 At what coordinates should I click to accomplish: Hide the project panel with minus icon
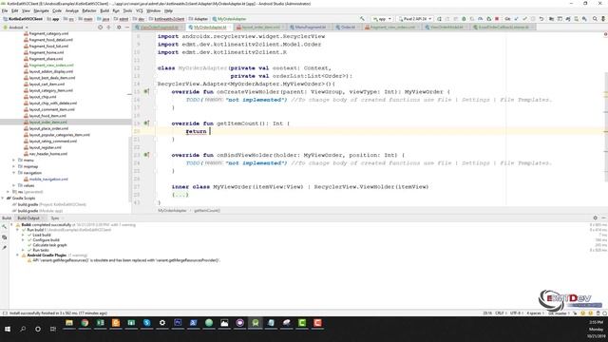pos(127,28)
